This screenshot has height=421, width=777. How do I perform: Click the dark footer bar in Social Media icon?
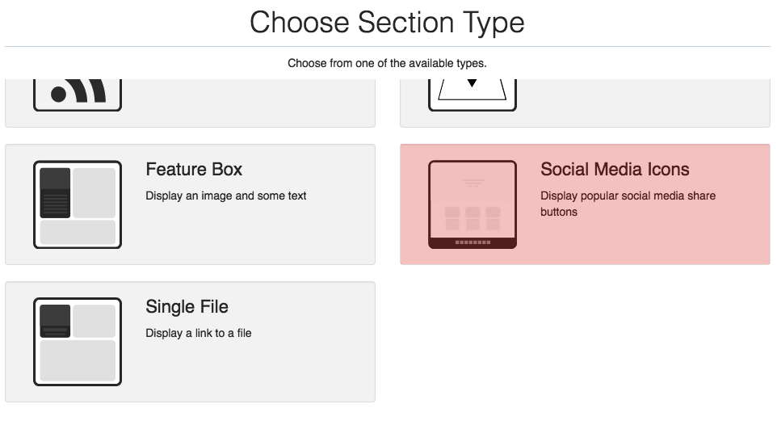472,242
